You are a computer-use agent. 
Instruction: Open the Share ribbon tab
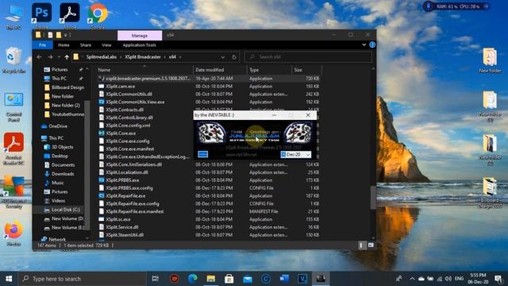click(86, 45)
